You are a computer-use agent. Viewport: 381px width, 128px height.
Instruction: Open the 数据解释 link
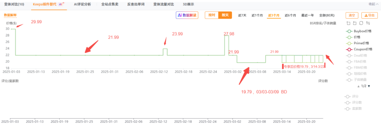click(x=10, y=15)
